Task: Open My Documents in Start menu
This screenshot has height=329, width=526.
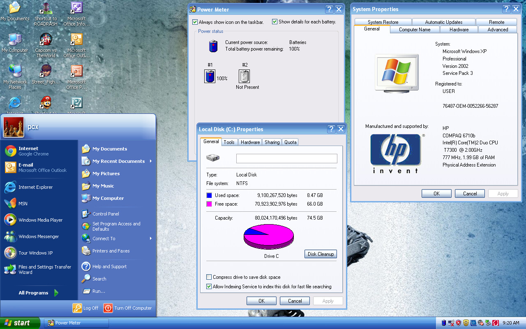Action: point(117,149)
